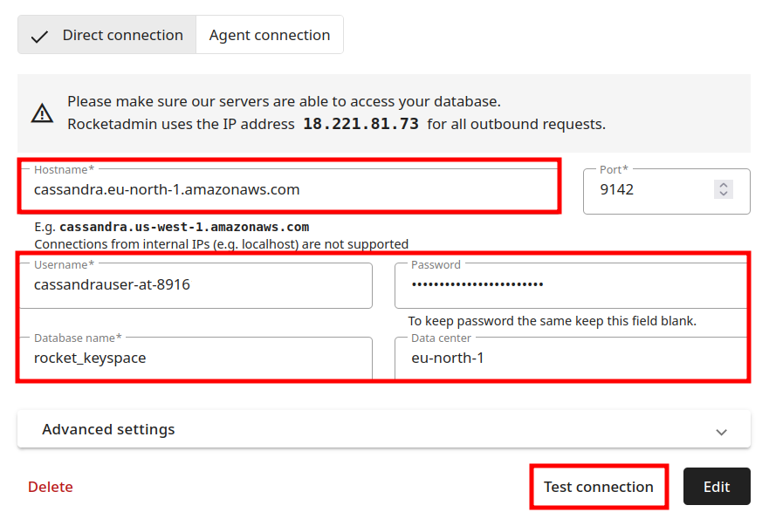Screen dimensions: 769x519
Task: Click into the Port number field
Action: click(650, 189)
